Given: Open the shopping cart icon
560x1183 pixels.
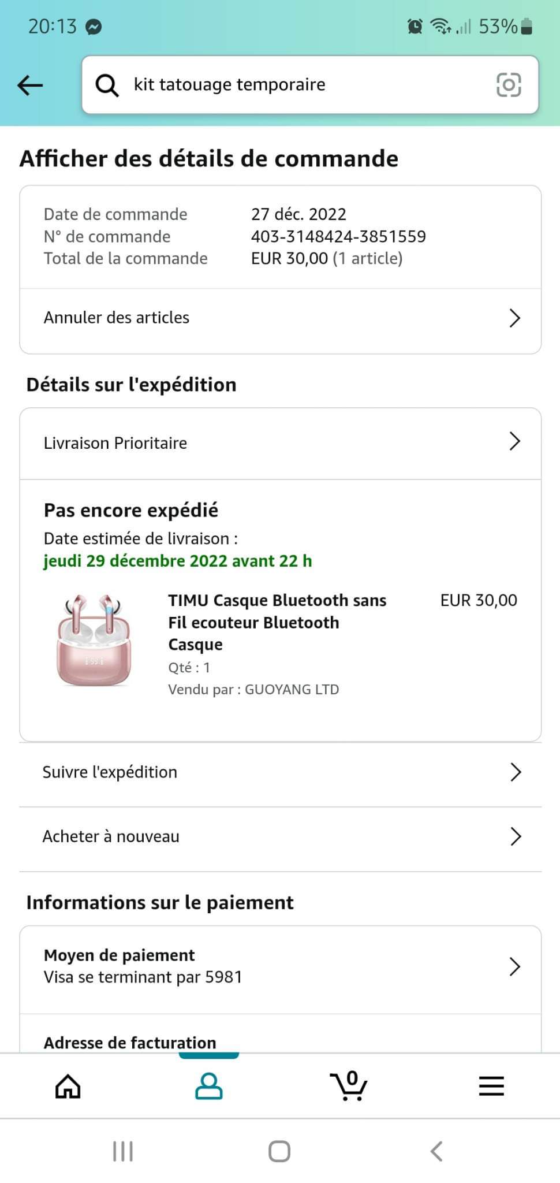Looking at the screenshot, I should [349, 1086].
